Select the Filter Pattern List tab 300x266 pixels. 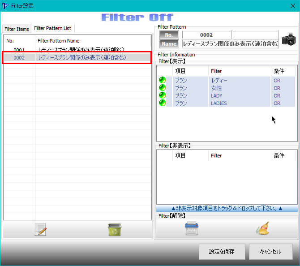point(52,28)
